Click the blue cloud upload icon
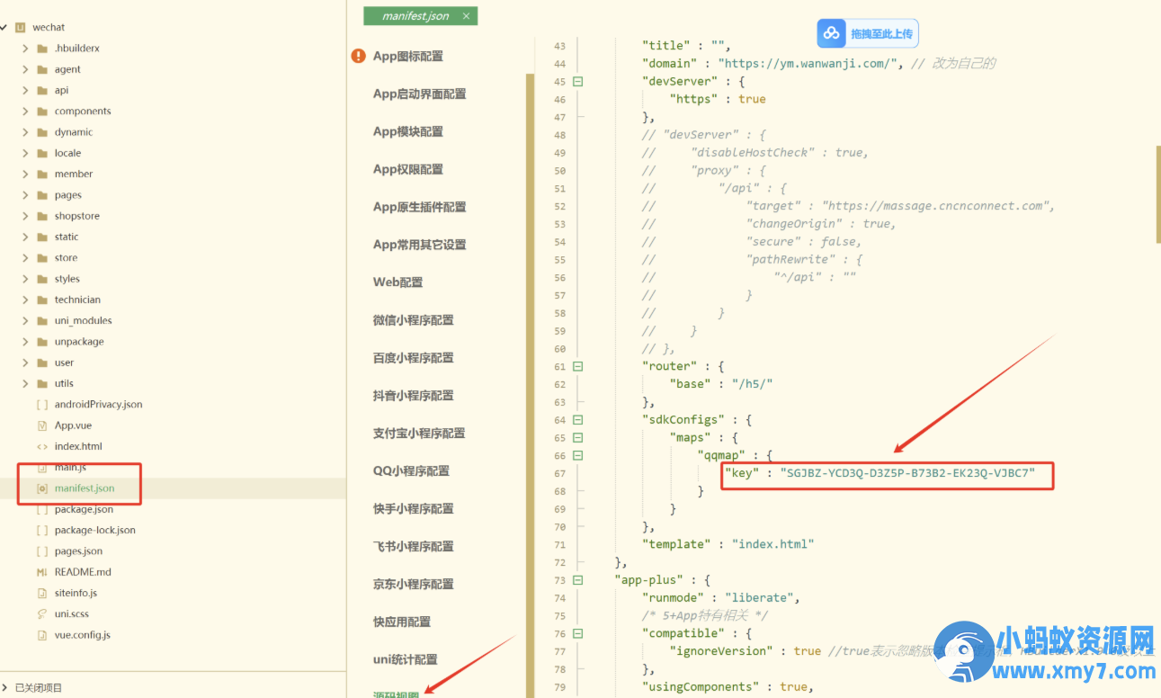Viewport: 1161px width, 698px height. pos(832,33)
